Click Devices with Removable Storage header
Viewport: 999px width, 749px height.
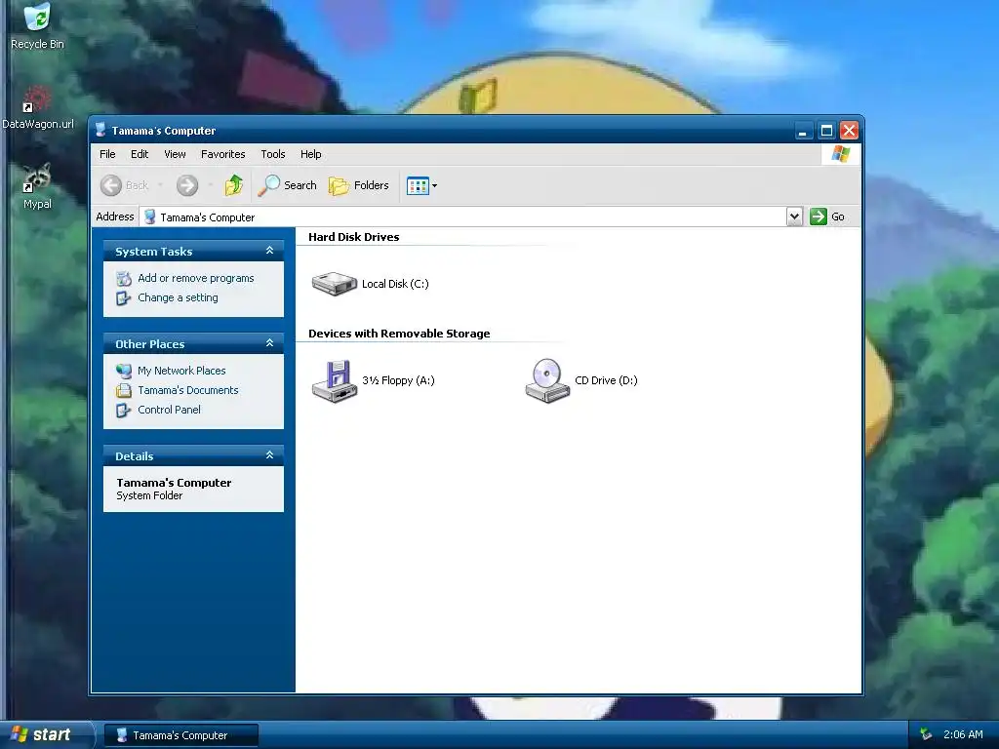tap(399, 334)
